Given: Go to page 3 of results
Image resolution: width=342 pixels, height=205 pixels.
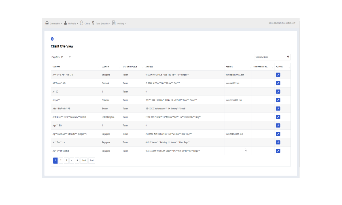Looking at the screenshot, I should point(66,161).
